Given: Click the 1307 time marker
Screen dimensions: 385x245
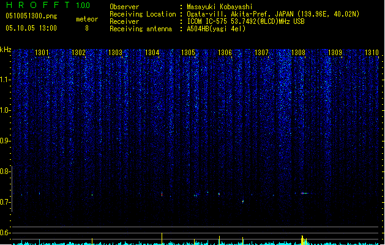Looking at the screenshot, I should pos(261,52).
